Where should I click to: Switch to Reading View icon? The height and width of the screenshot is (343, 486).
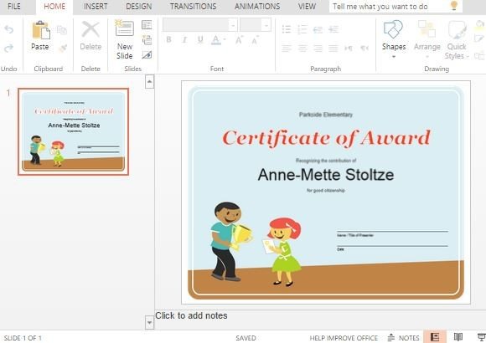[458, 337]
